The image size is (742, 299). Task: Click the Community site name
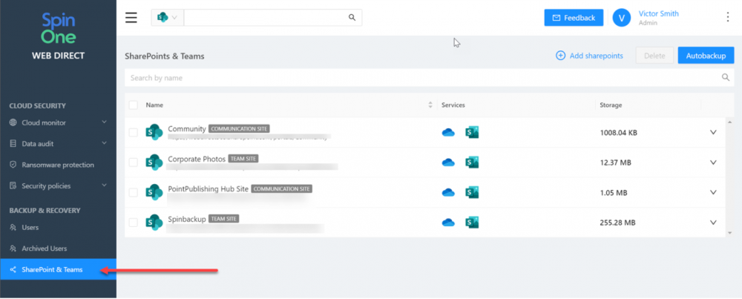pyautogui.click(x=187, y=128)
